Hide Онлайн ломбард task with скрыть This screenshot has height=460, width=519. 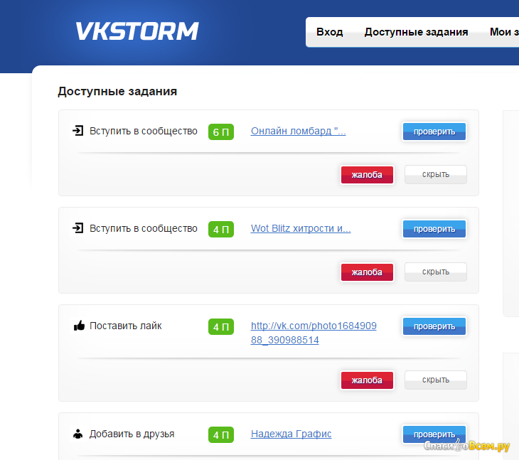[436, 174]
